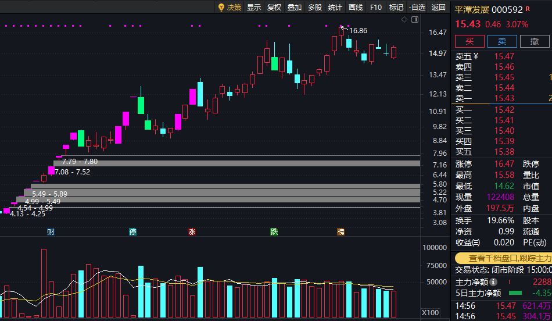Click the 查看千档盘口 banner link
This screenshot has width=552, height=321.
coord(503,258)
